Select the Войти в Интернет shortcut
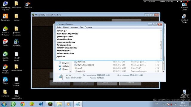191x107 pixels. tap(5, 31)
